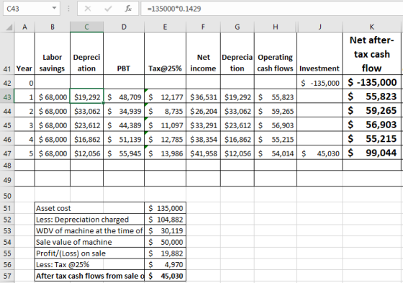Click the 'Investment' header cell
Screen dimensions: 403x283
point(320,53)
